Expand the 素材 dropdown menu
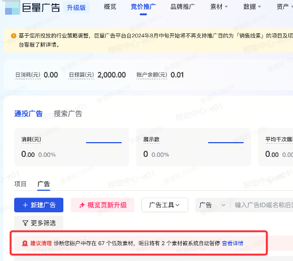This screenshot has height=261, width=293. pos(219,7)
